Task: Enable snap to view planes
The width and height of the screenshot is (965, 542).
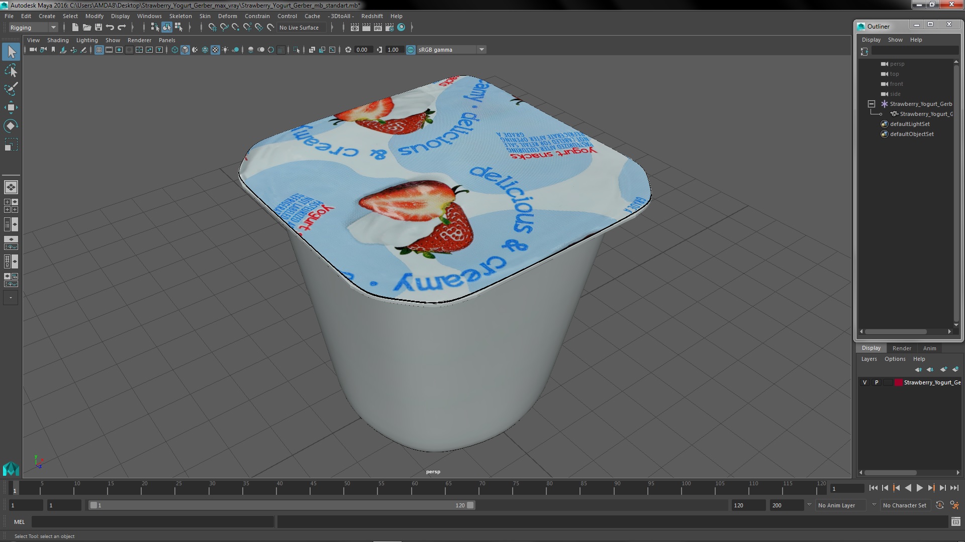Action: (x=259, y=28)
